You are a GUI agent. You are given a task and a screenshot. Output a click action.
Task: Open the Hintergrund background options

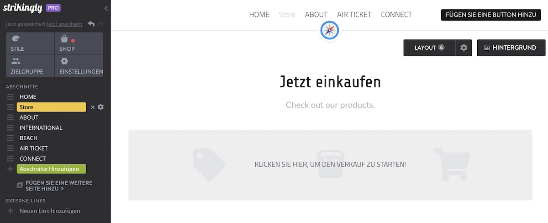click(510, 48)
